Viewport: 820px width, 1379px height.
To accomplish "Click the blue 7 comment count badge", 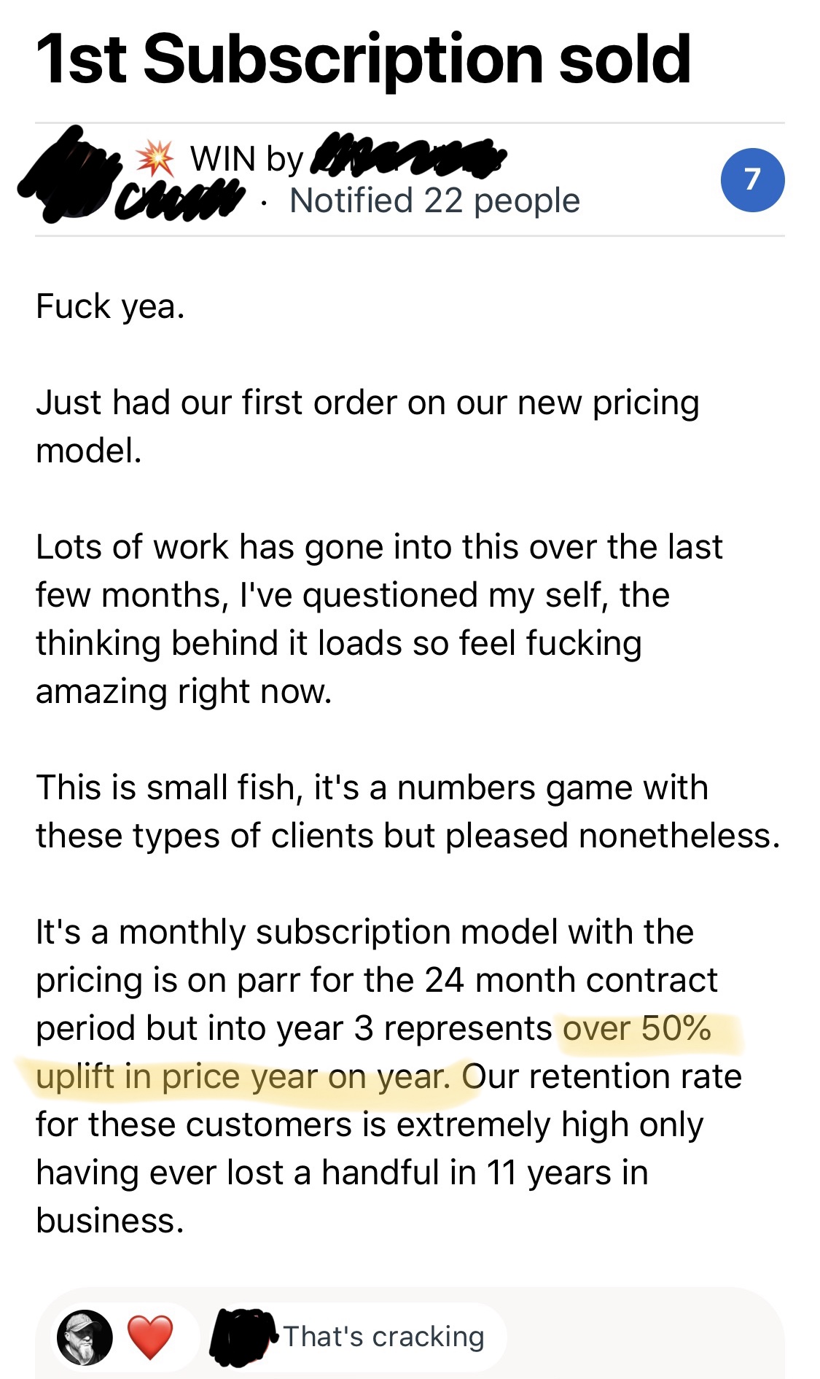I will [x=752, y=180].
